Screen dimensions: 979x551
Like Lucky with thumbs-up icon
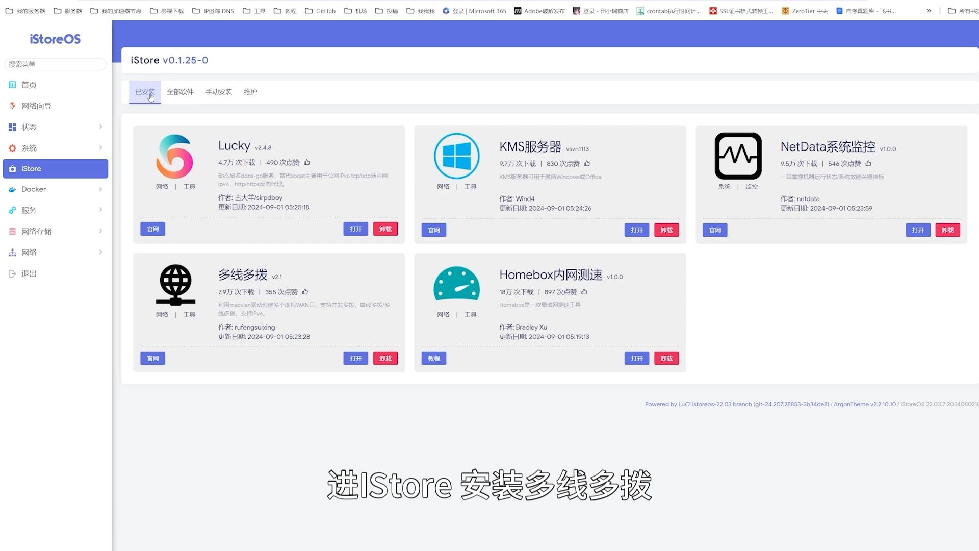307,162
